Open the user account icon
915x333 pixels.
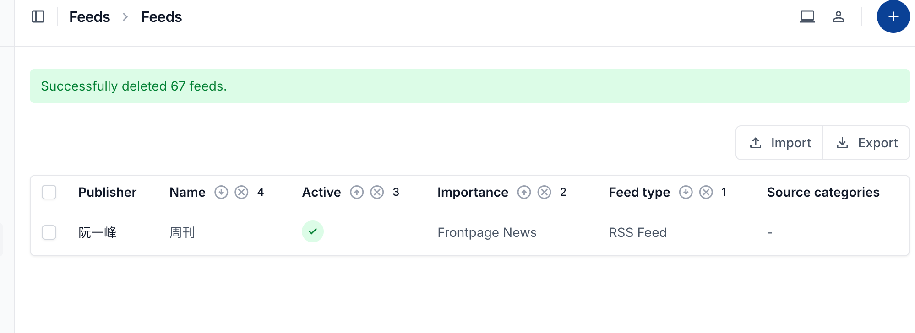839,17
